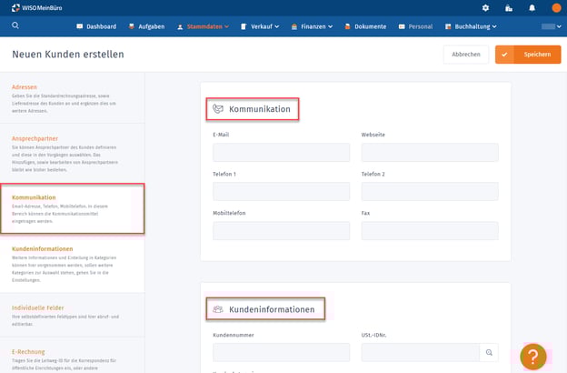Screen dimensions: 567x373
Task: Click the search icon beside USt.-IDNr. field
Action: coord(489,352)
